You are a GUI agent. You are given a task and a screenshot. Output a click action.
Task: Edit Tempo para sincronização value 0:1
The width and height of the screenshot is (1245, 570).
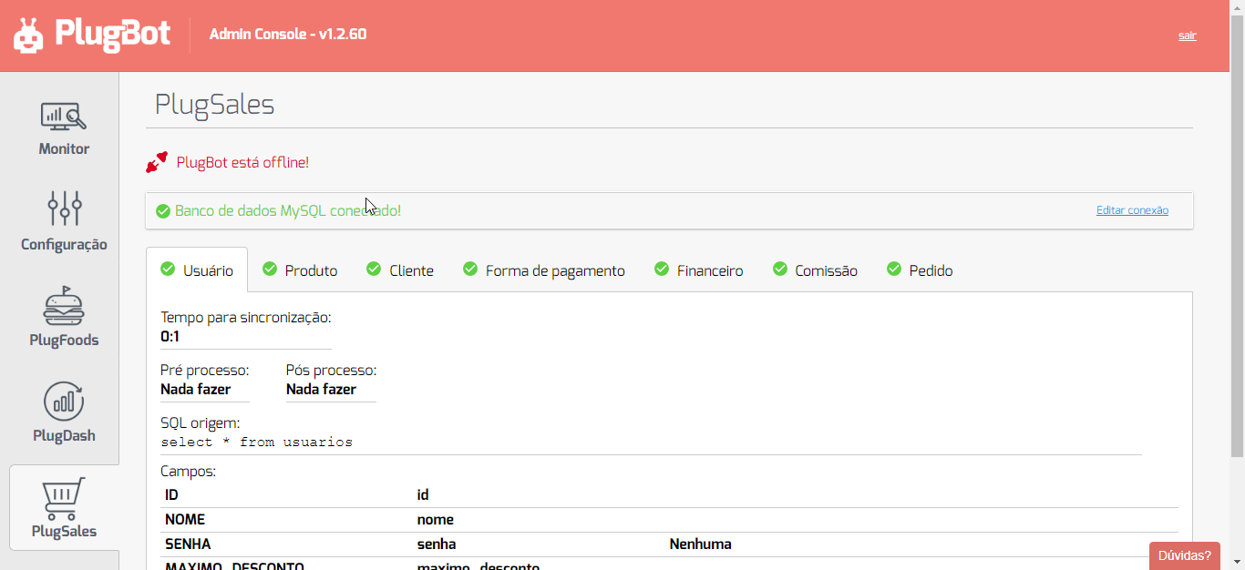(246, 337)
